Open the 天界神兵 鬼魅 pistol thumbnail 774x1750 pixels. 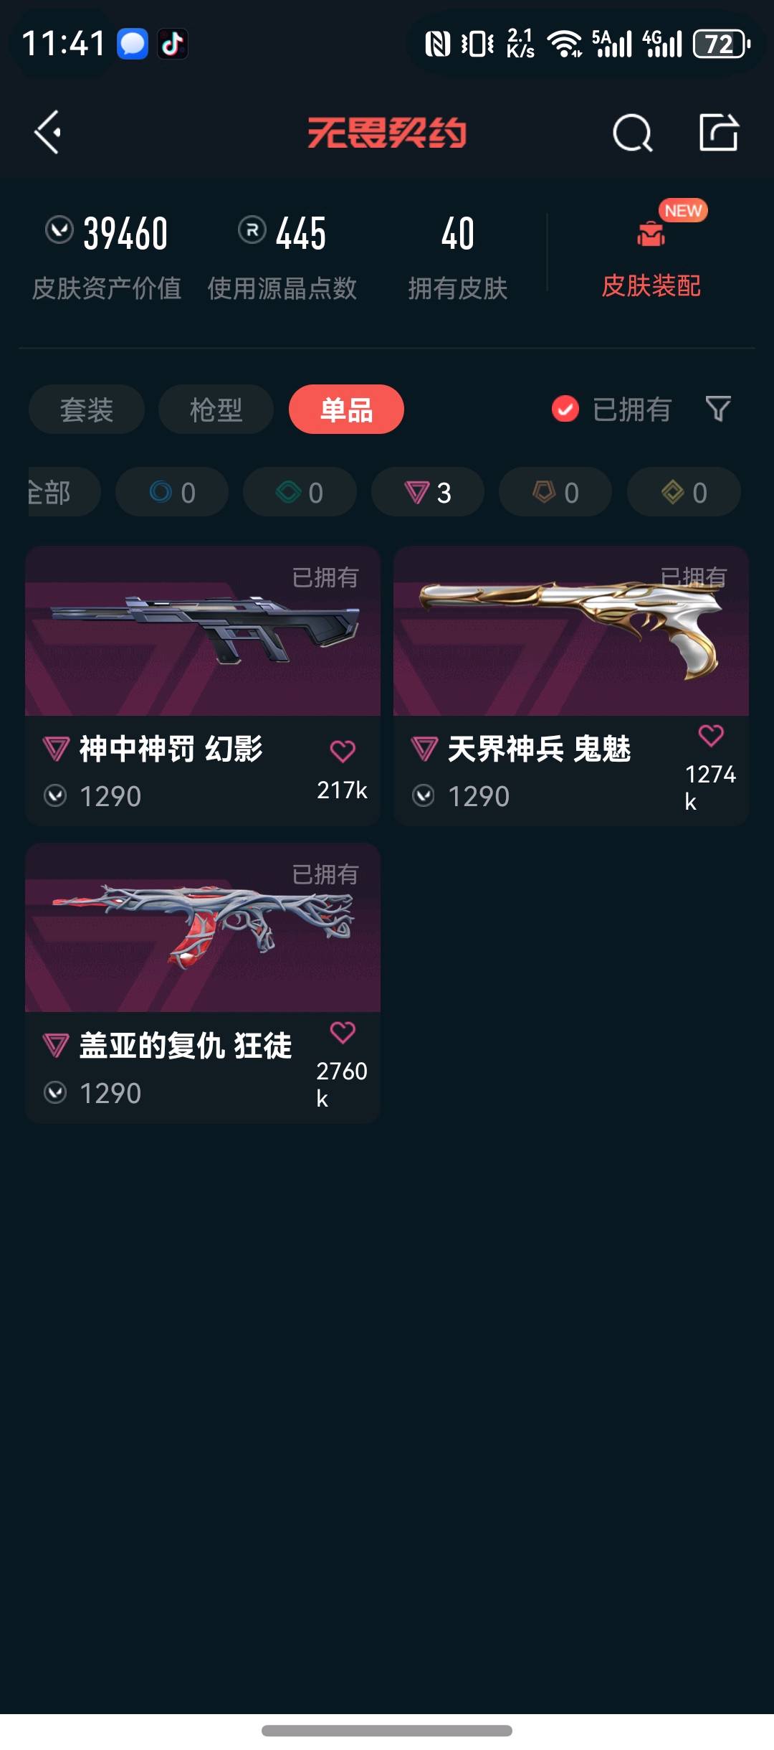(x=571, y=631)
